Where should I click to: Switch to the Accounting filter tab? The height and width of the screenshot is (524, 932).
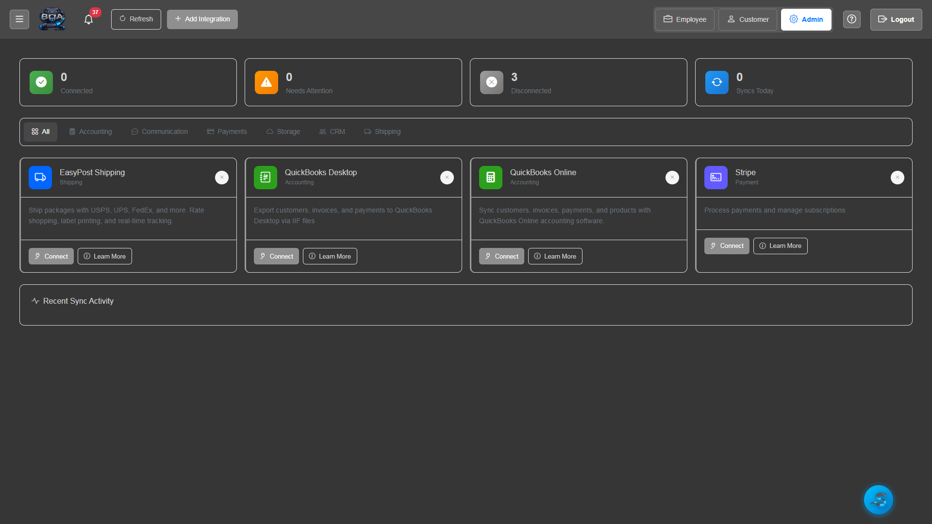[x=90, y=131]
